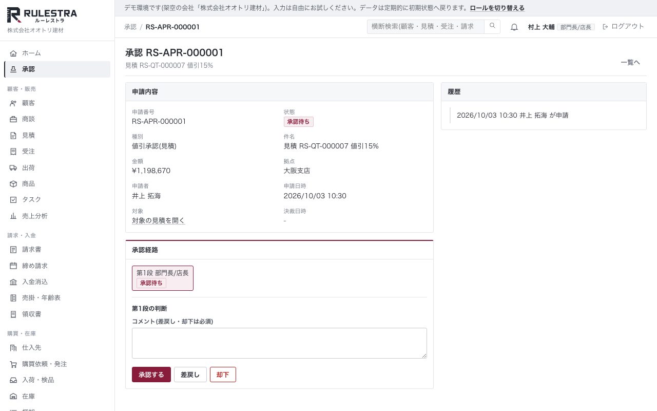Click the 請求書 invoice icon

point(13,250)
